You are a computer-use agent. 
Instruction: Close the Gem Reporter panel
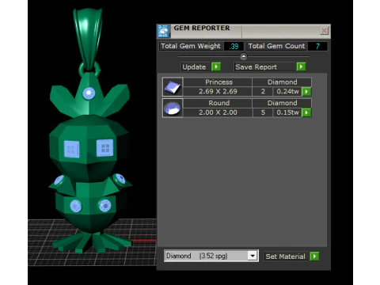pos(324,31)
